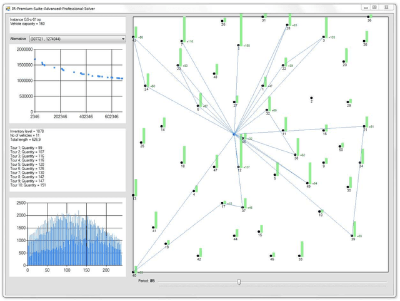Click unserved customer node 2
The width and height of the screenshot is (400, 301).
[x=311, y=98]
